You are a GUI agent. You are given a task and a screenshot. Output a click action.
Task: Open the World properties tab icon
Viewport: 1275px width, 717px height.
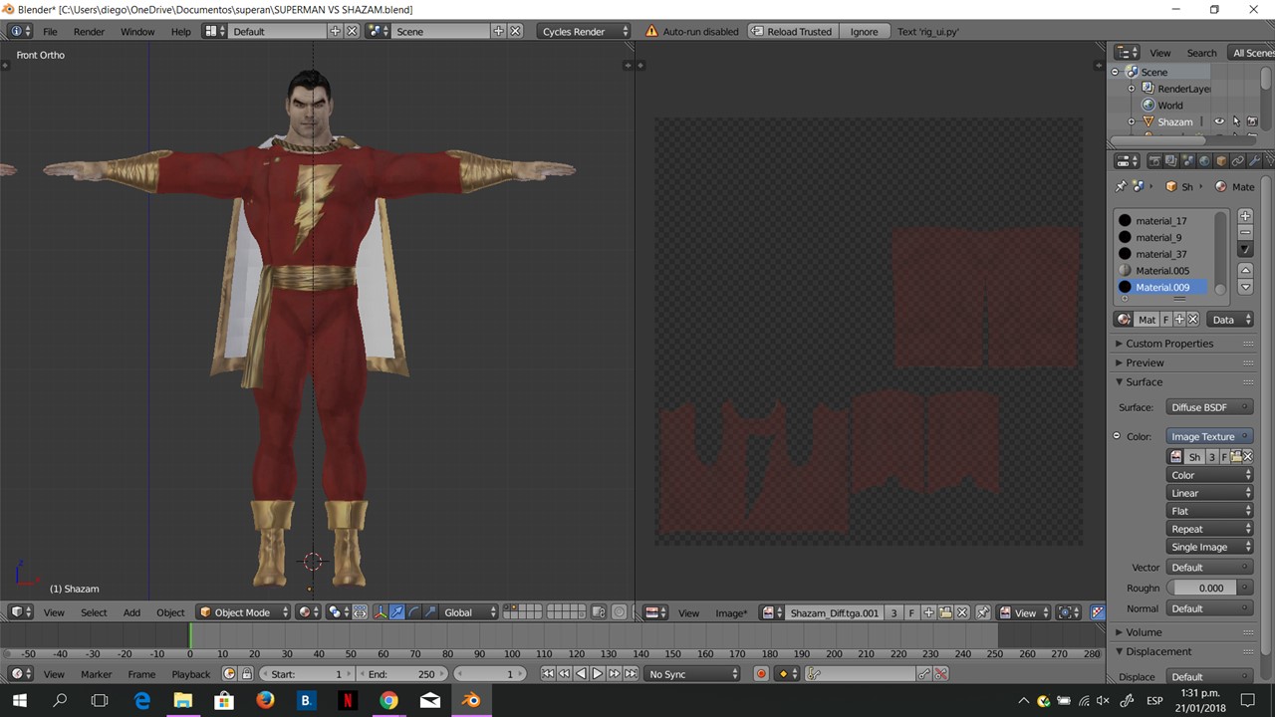point(1204,161)
